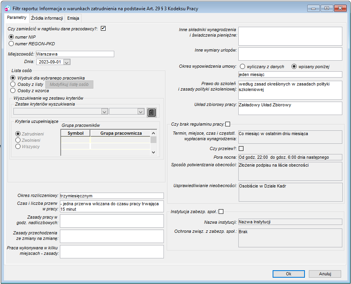The height and width of the screenshot is (284, 351).
Task: Click Zasady przechodzenia ze zmiany field
Action: 112,236
